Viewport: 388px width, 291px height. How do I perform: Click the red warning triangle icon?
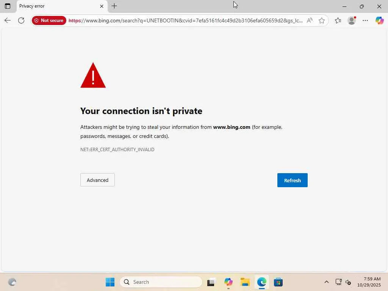(x=93, y=75)
